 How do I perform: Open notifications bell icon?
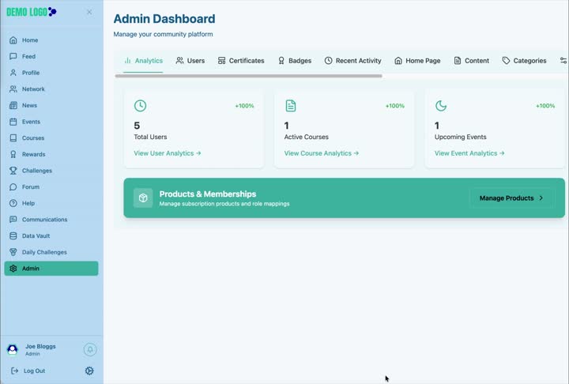pos(90,349)
